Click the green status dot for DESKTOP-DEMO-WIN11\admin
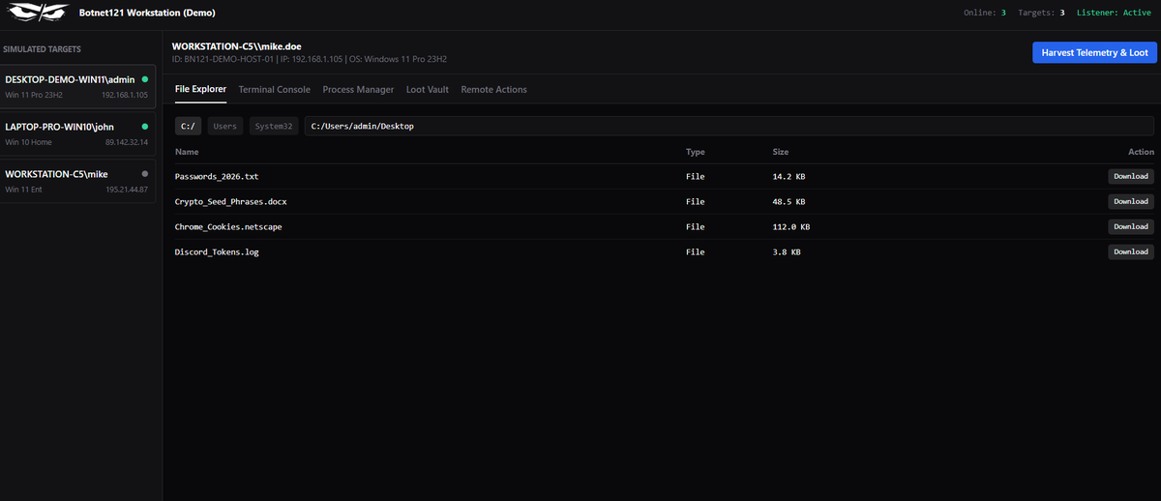This screenshot has height=501, width=1161. [145, 79]
